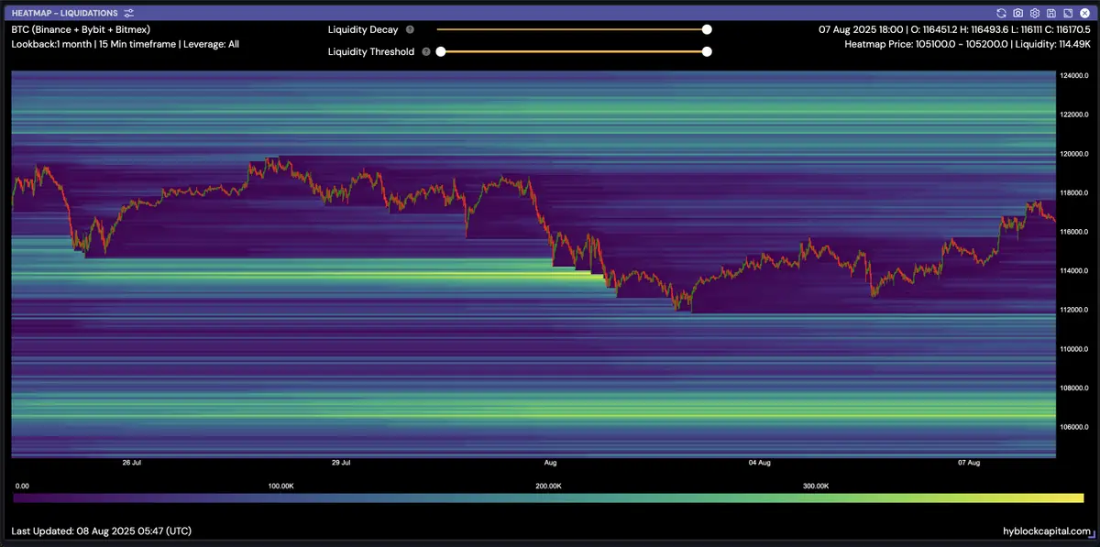Open the heatmap filter settings sliders icon

128,13
